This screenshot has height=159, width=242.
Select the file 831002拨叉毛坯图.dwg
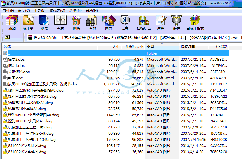click(27, 146)
